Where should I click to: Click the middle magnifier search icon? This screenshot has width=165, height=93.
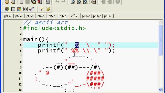79,2
